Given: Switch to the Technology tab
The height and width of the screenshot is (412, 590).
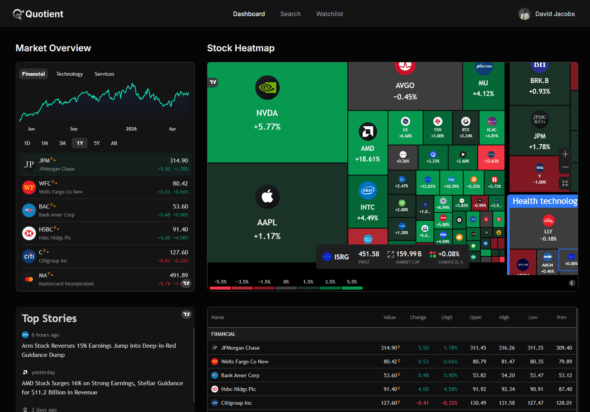Looking at the screenshot, I should point(70,74).
